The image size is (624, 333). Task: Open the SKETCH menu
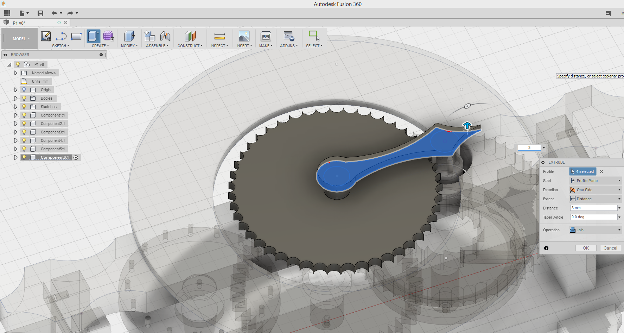[61, 46]
